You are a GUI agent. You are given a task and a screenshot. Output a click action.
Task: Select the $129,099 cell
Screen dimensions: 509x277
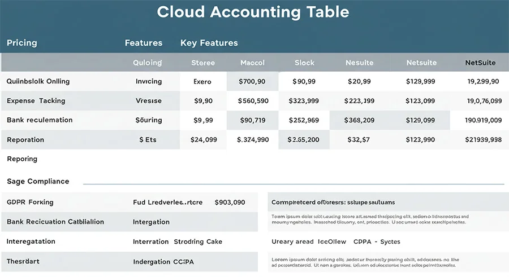coord(420,120)
